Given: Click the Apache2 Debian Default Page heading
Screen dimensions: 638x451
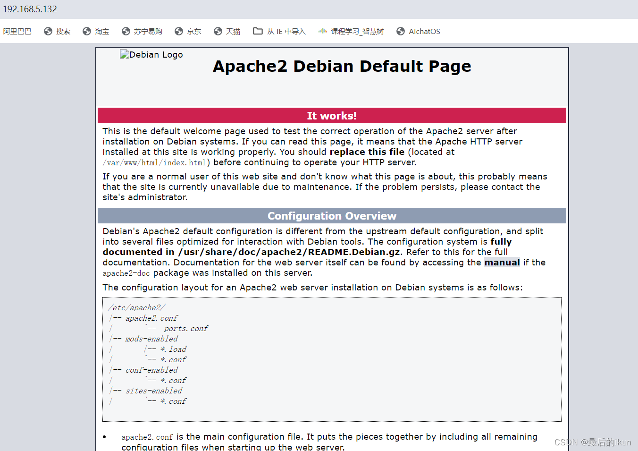Looking at the screenshot, I should [342, 66].
